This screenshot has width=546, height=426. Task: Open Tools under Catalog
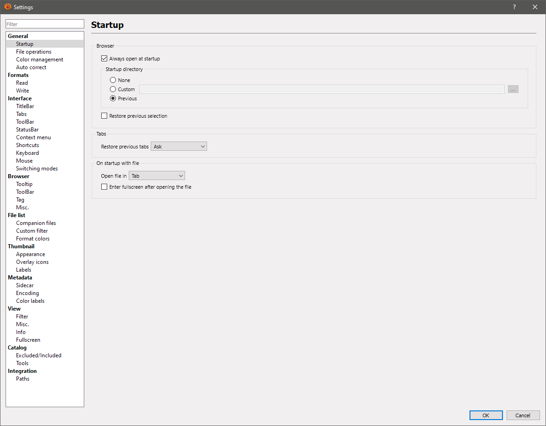[x=22, y=363]
